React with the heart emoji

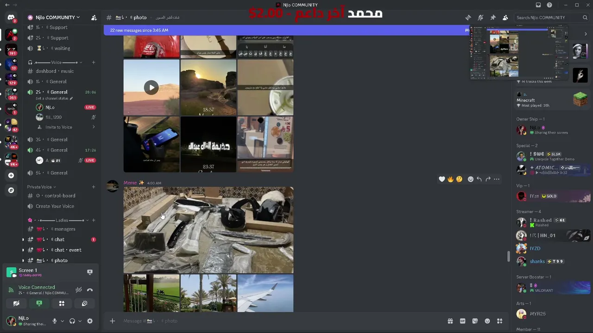[x=442, y=179]
